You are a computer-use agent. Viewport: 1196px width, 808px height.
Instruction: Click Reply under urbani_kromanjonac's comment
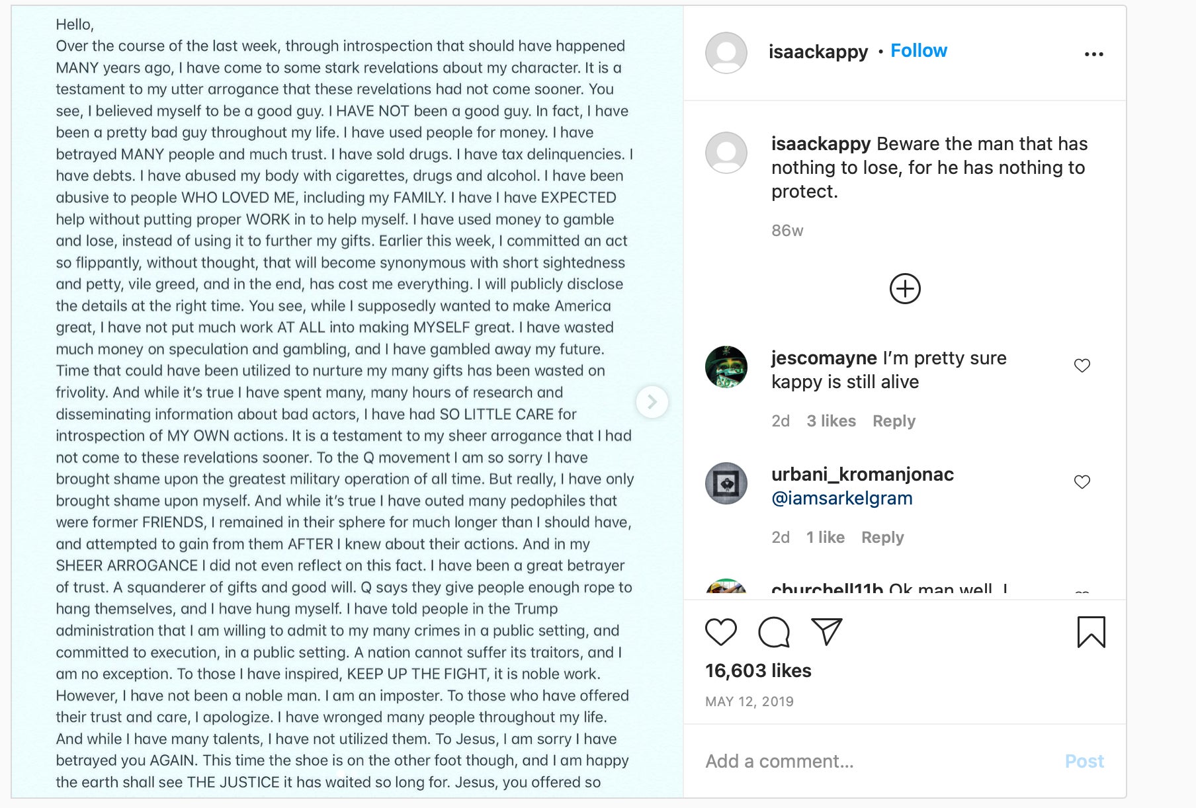[x=882, y=537]
